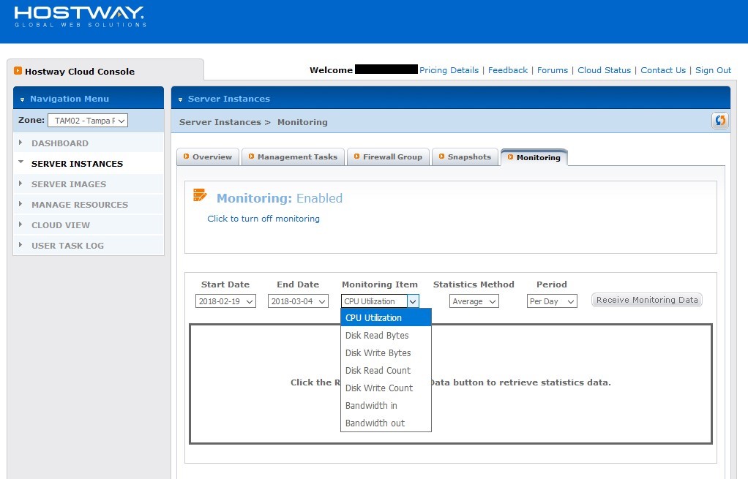
Task: Select the Monitoring tab
Action: click(x=534, y=157)
